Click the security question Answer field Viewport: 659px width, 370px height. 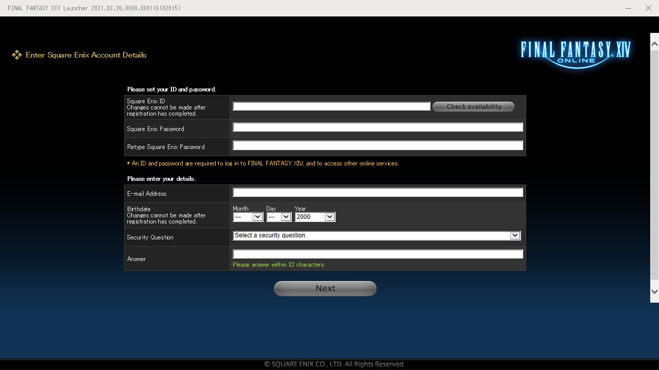[x=377, y=253]
